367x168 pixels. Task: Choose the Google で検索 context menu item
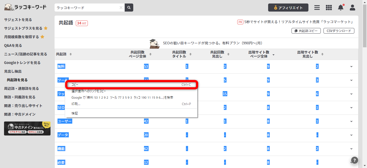coord(131,97)
